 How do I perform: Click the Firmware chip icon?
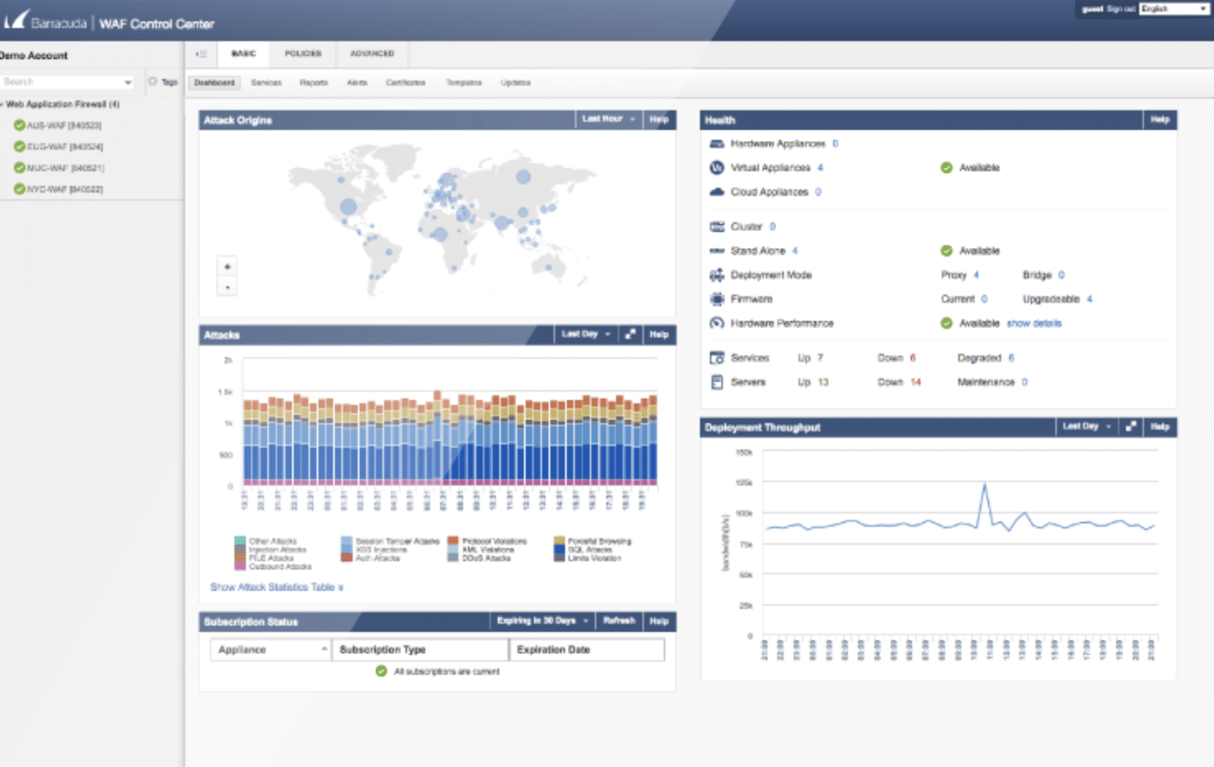point(716,299)
